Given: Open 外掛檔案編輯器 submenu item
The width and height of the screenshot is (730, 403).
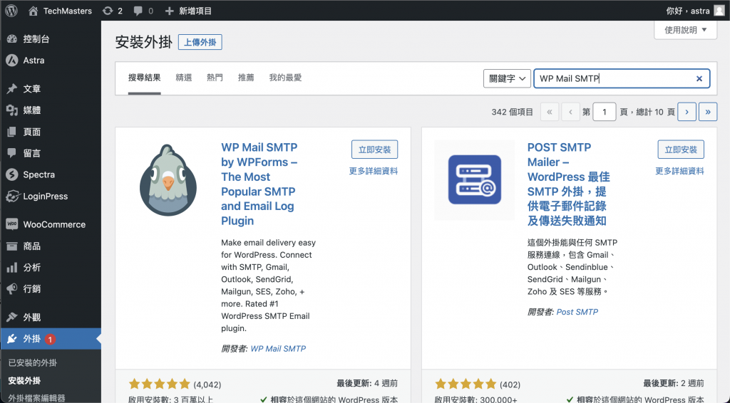Looking at the screenshot, I should [x=37, y=398].
